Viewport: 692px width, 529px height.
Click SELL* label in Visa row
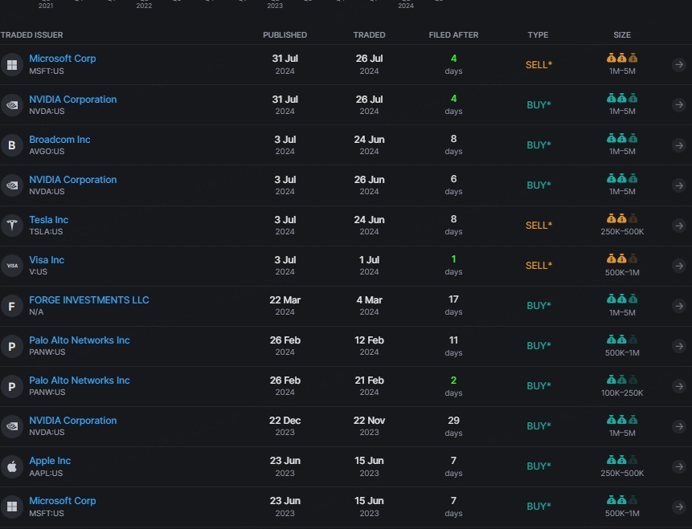pyautogui.click(x=538, y=266)
